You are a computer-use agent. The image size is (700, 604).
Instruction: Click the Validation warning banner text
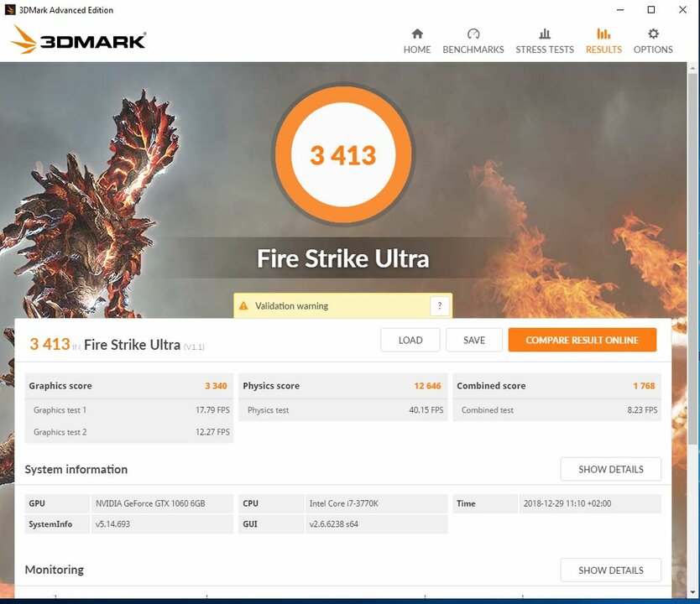291,306
